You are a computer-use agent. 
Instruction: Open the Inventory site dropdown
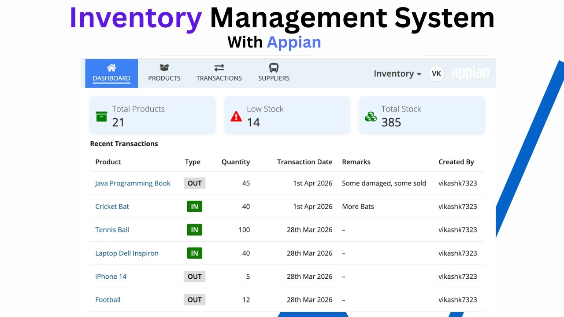click(397, 74)
